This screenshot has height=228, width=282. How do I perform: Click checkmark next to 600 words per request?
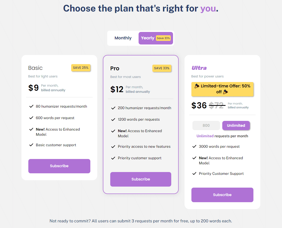(x=31, y=118)
